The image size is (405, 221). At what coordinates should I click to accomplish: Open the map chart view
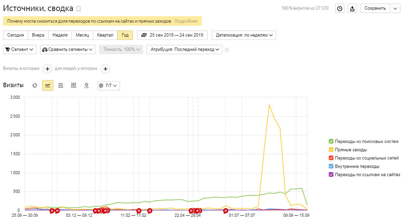(86, 85)
